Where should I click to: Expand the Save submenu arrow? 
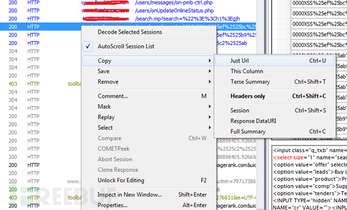pos(210,71)
